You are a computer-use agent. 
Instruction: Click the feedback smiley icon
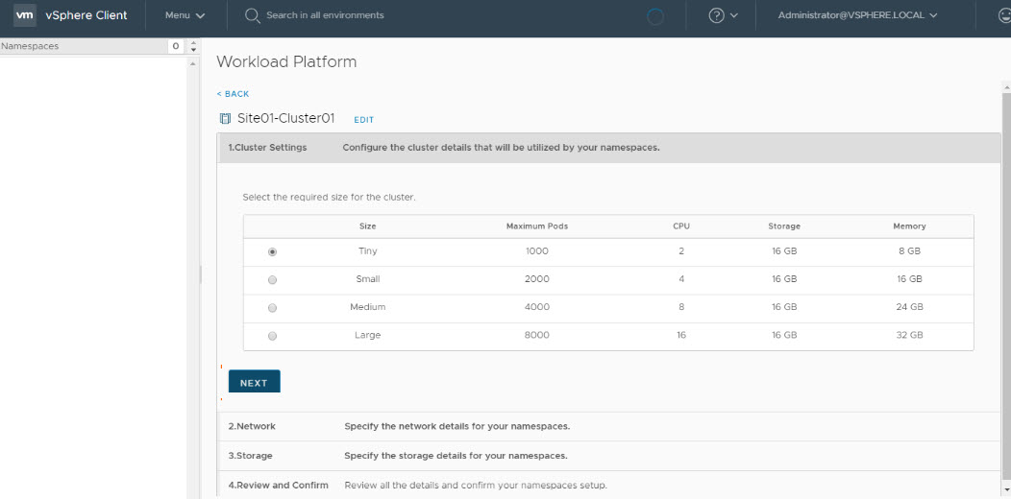click(x=1004, y=15)
